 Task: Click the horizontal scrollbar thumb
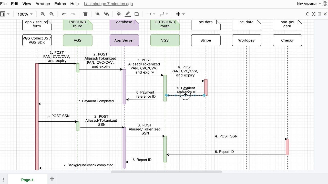point(166,172)
